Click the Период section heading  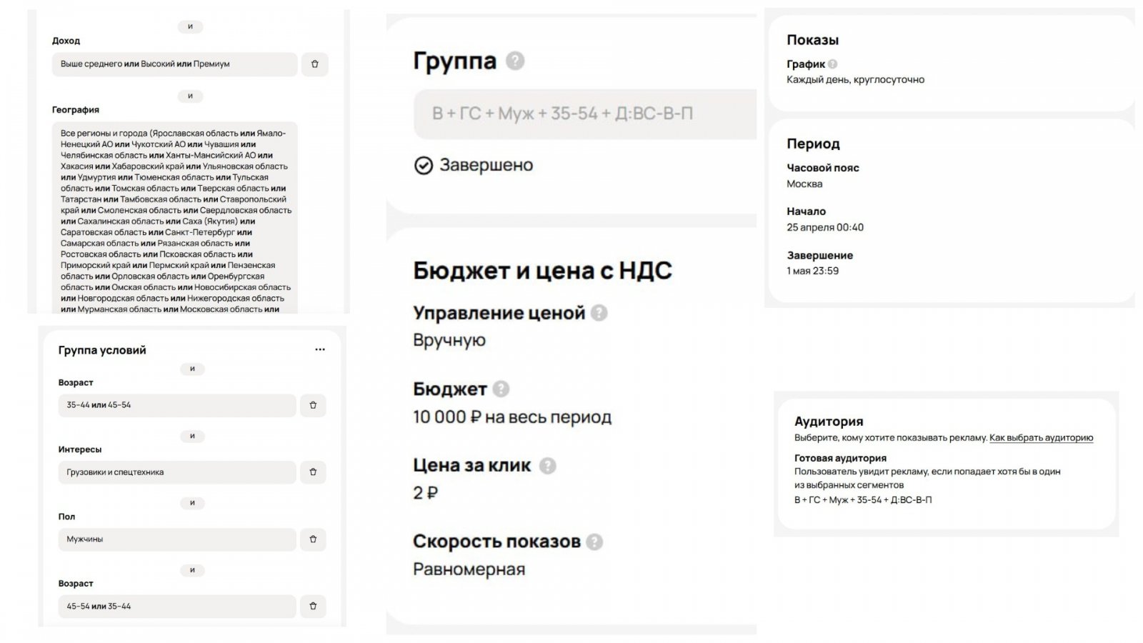click(813, 144)
